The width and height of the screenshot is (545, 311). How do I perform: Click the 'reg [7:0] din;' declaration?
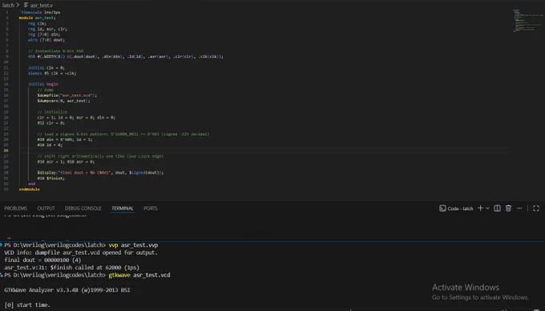click(44, 34)
